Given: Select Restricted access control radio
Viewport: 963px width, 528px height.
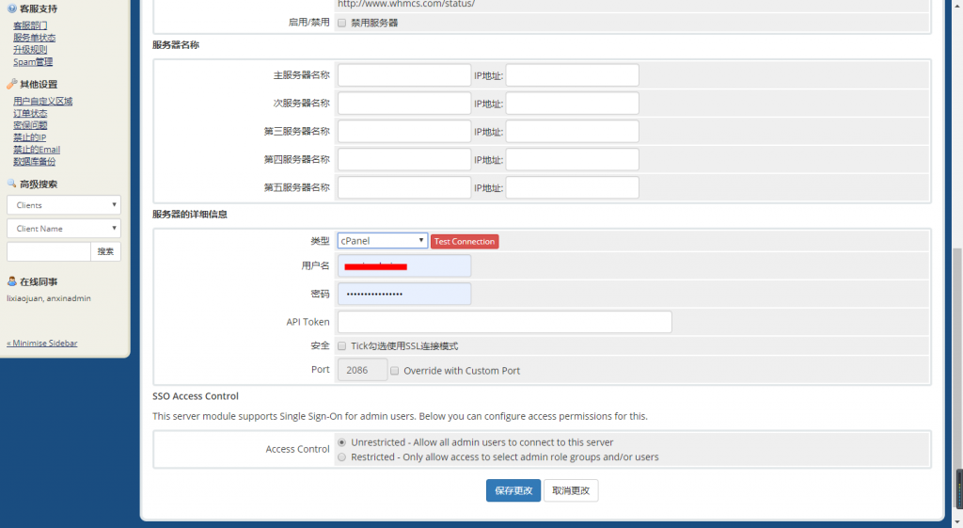Looking at the screenshot, I should click(341, 456).
